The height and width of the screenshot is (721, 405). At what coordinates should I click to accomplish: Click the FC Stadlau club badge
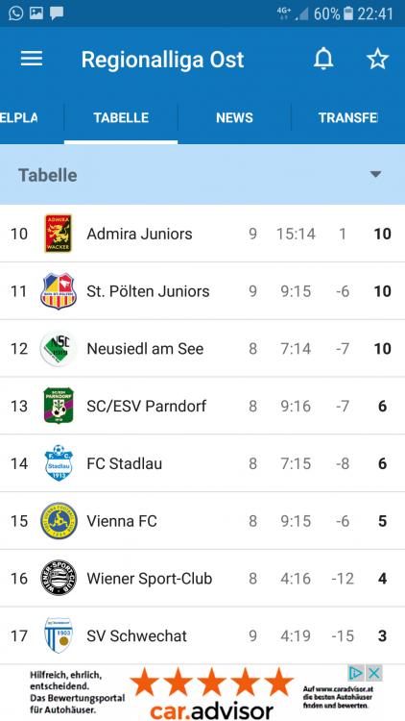pyautogui.click(x=59, y=463)
